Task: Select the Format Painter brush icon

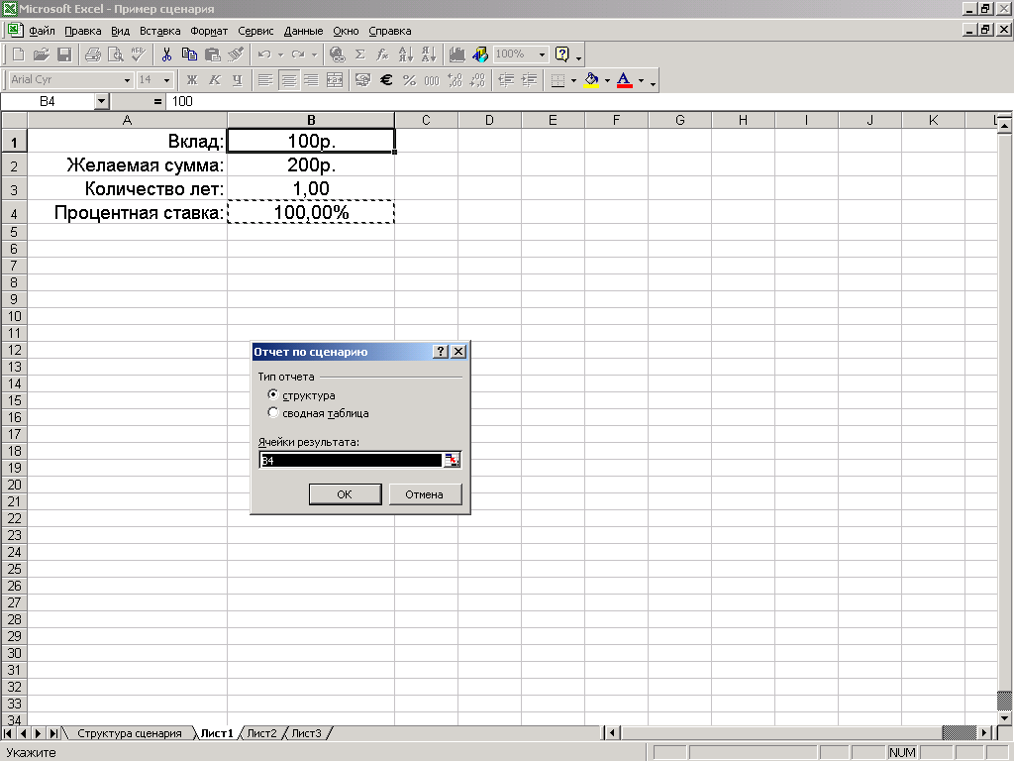Action: tap(236, 54)
